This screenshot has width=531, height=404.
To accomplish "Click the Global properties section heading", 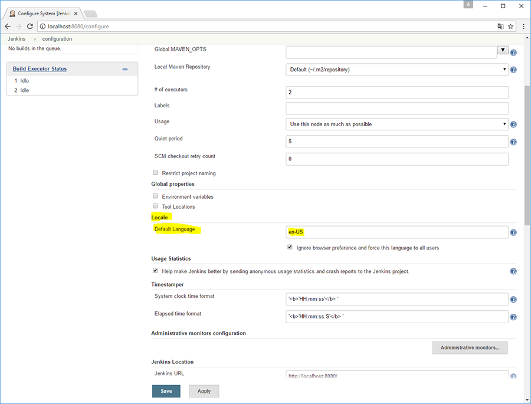I will tap(173, 184).
